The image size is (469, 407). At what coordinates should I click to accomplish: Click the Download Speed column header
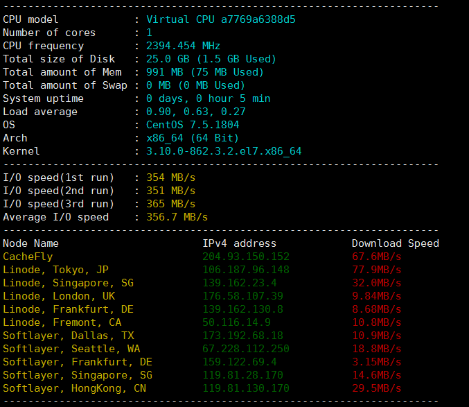[x=395, y=243]
